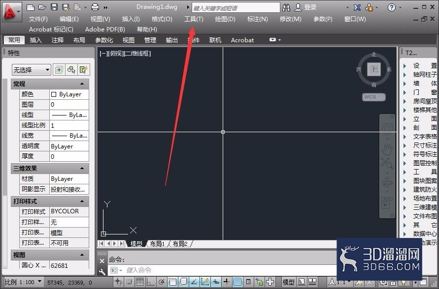Select the Pan hand tool in navigation bar
This screenshot has height=289, width=439.
pos(387,150)
